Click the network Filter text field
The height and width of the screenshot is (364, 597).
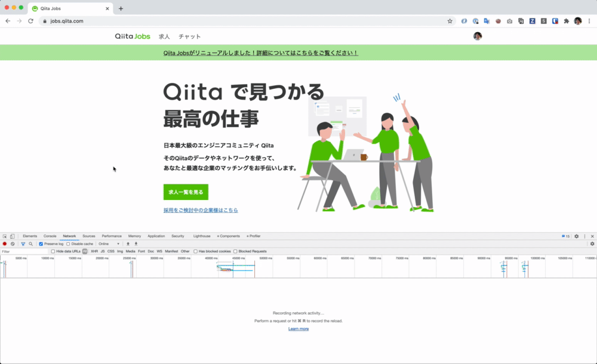click(x=24, y=251)
